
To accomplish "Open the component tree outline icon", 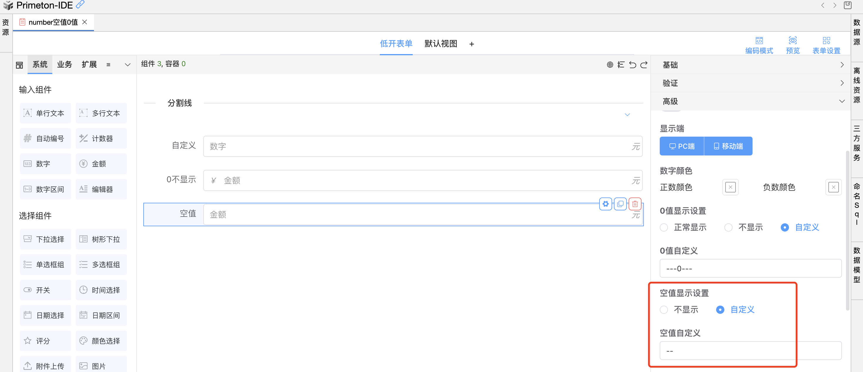I will [x=621, y=65].
